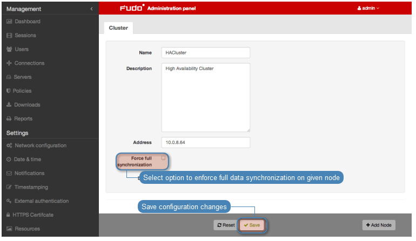Viewport: 416px width, 241px height.
Task: Focus the Name field with HACluster
Action: [x=206, y=53]
